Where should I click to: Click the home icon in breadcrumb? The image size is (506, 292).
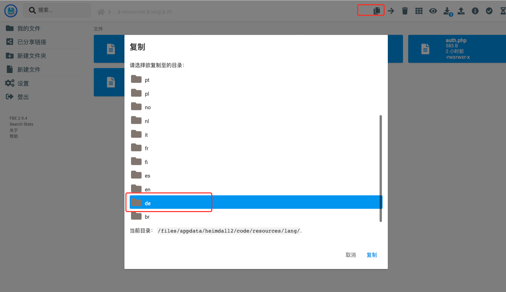tap(101, 12)
